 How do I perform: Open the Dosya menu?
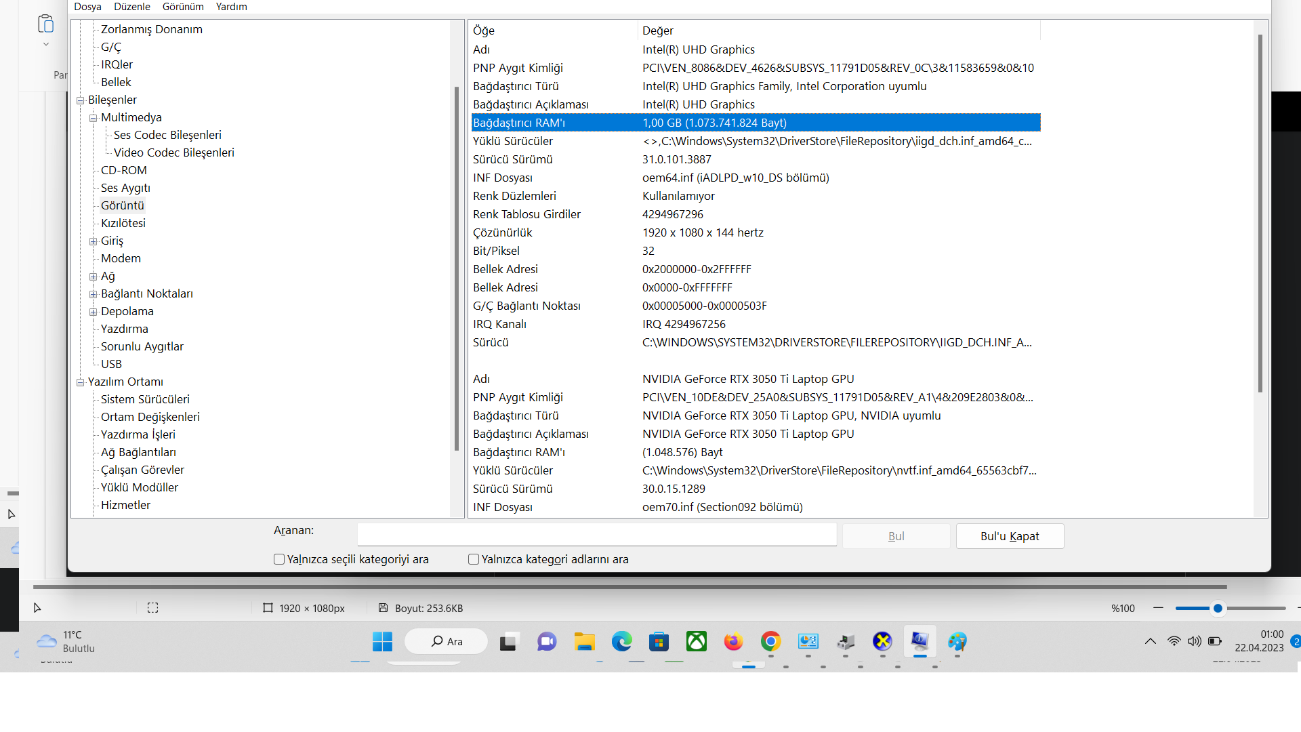[x=87, y=7]
